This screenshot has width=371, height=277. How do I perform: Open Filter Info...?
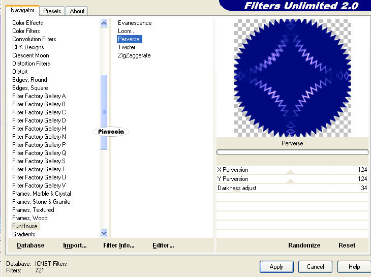click(119, 245)
